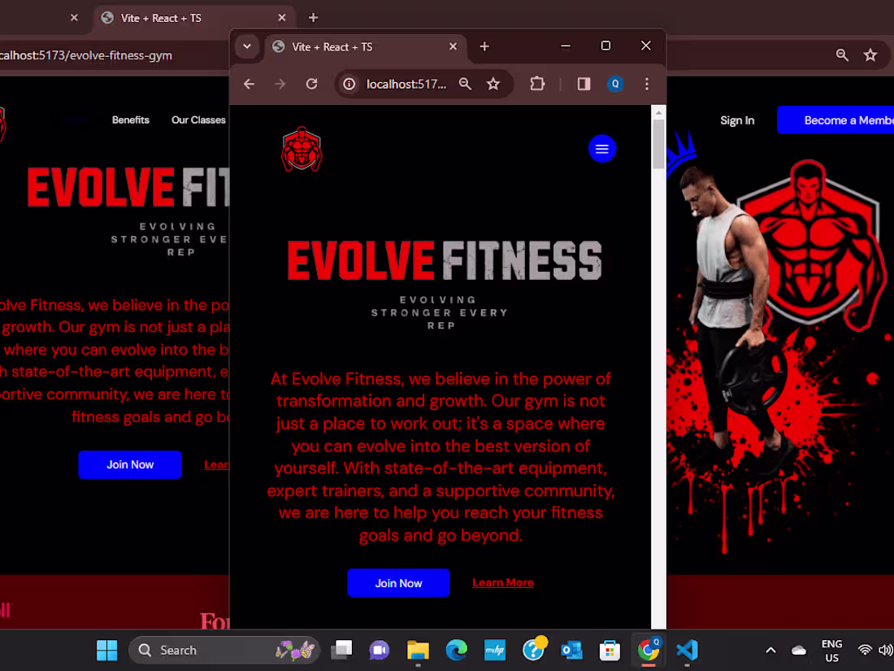Open the Q profile avatar icon
Image resolution: width=894 pixels, height=671 pixels.
point(614,84)
